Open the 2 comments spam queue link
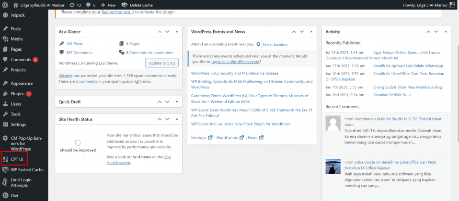 (x=86, y=81)
